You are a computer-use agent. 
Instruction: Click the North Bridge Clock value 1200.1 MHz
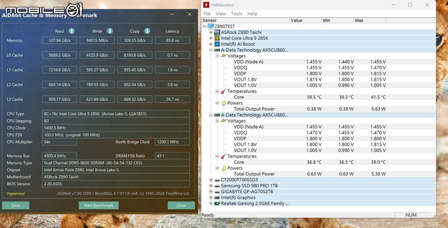172,142
